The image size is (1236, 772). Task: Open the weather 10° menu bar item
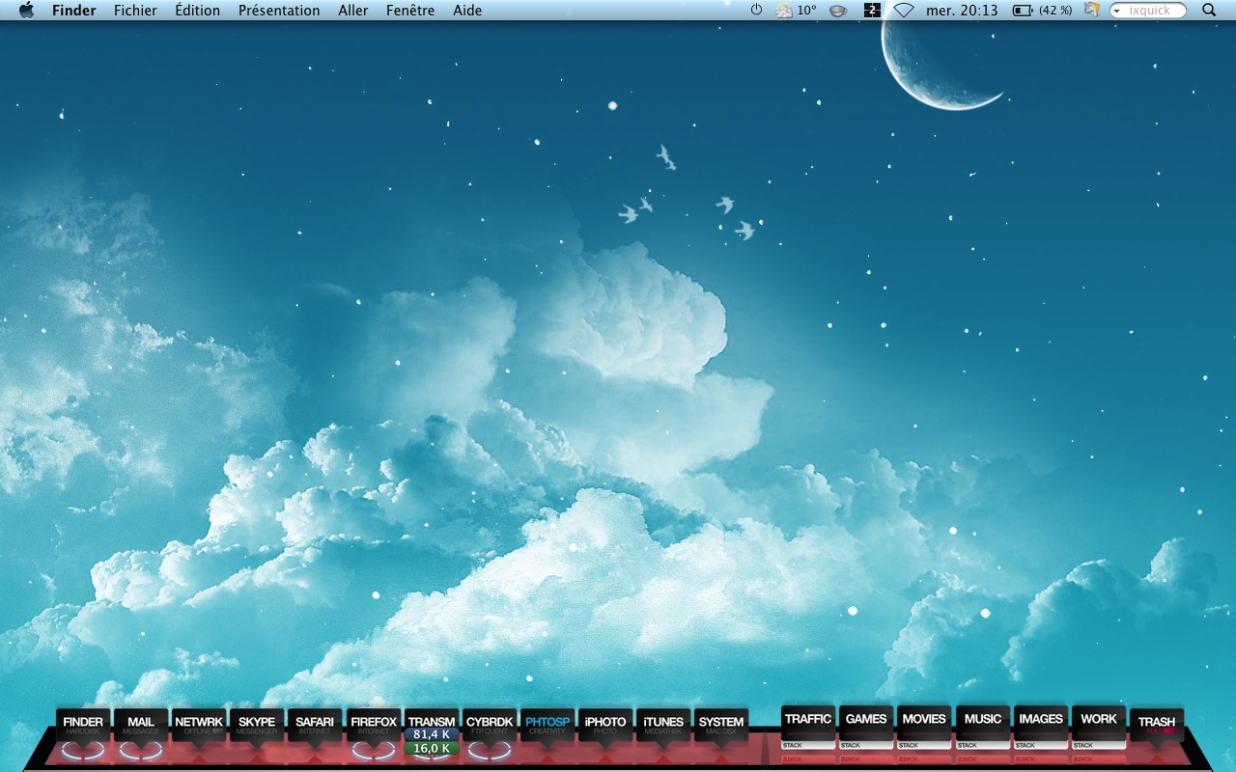coord(797,11)
